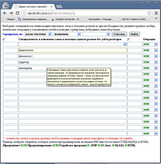Maximize the browser window

click(x=148, y=2)
